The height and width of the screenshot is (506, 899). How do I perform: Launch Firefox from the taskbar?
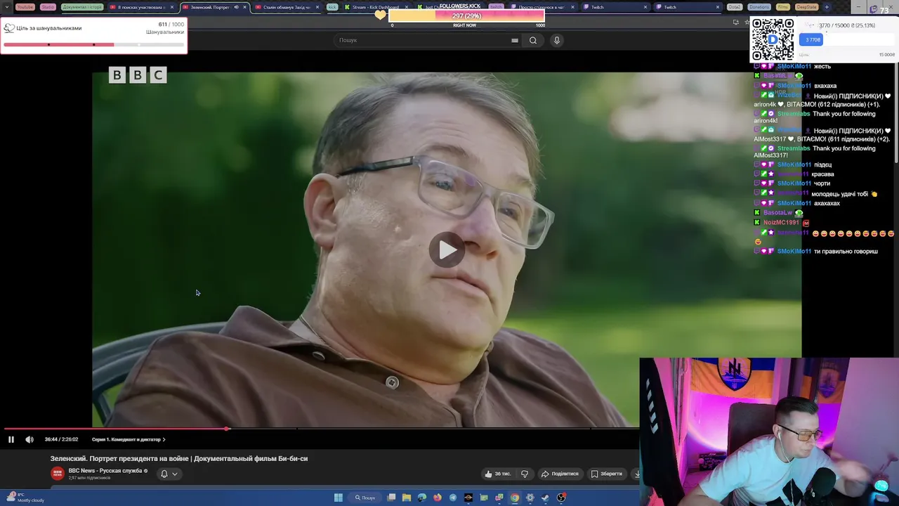tap(438, 498)
